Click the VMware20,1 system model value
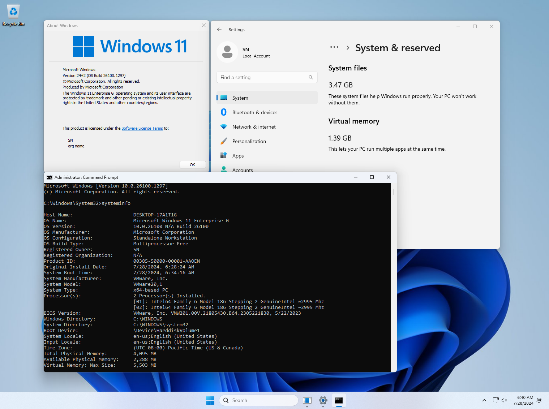The image size is (549, 409). [x=148, y=284]
